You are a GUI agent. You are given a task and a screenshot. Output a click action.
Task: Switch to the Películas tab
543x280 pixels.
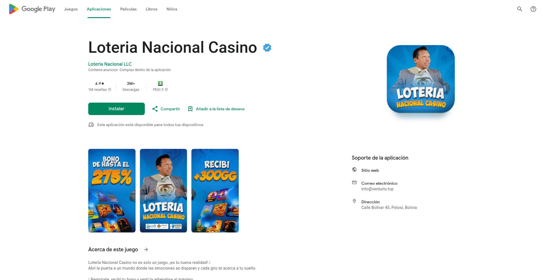(x=128, y=9)
